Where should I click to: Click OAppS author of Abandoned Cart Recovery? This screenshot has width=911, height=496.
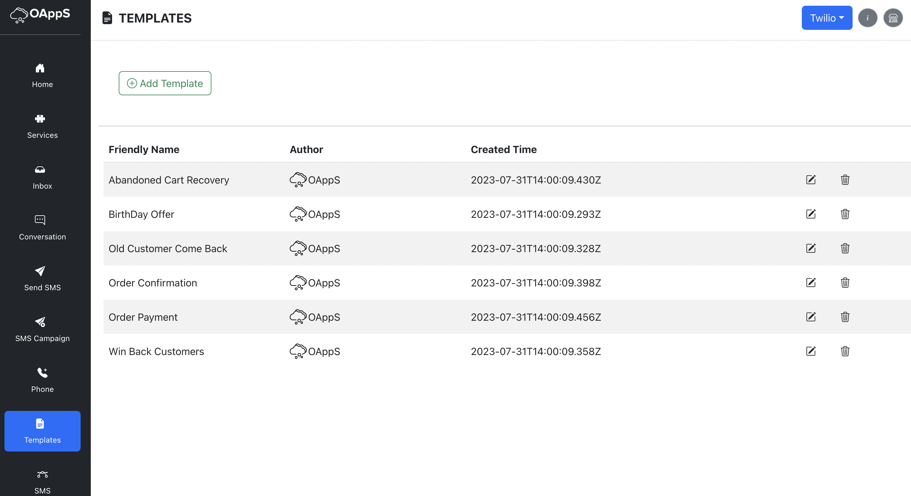click(x=315, y=180)
